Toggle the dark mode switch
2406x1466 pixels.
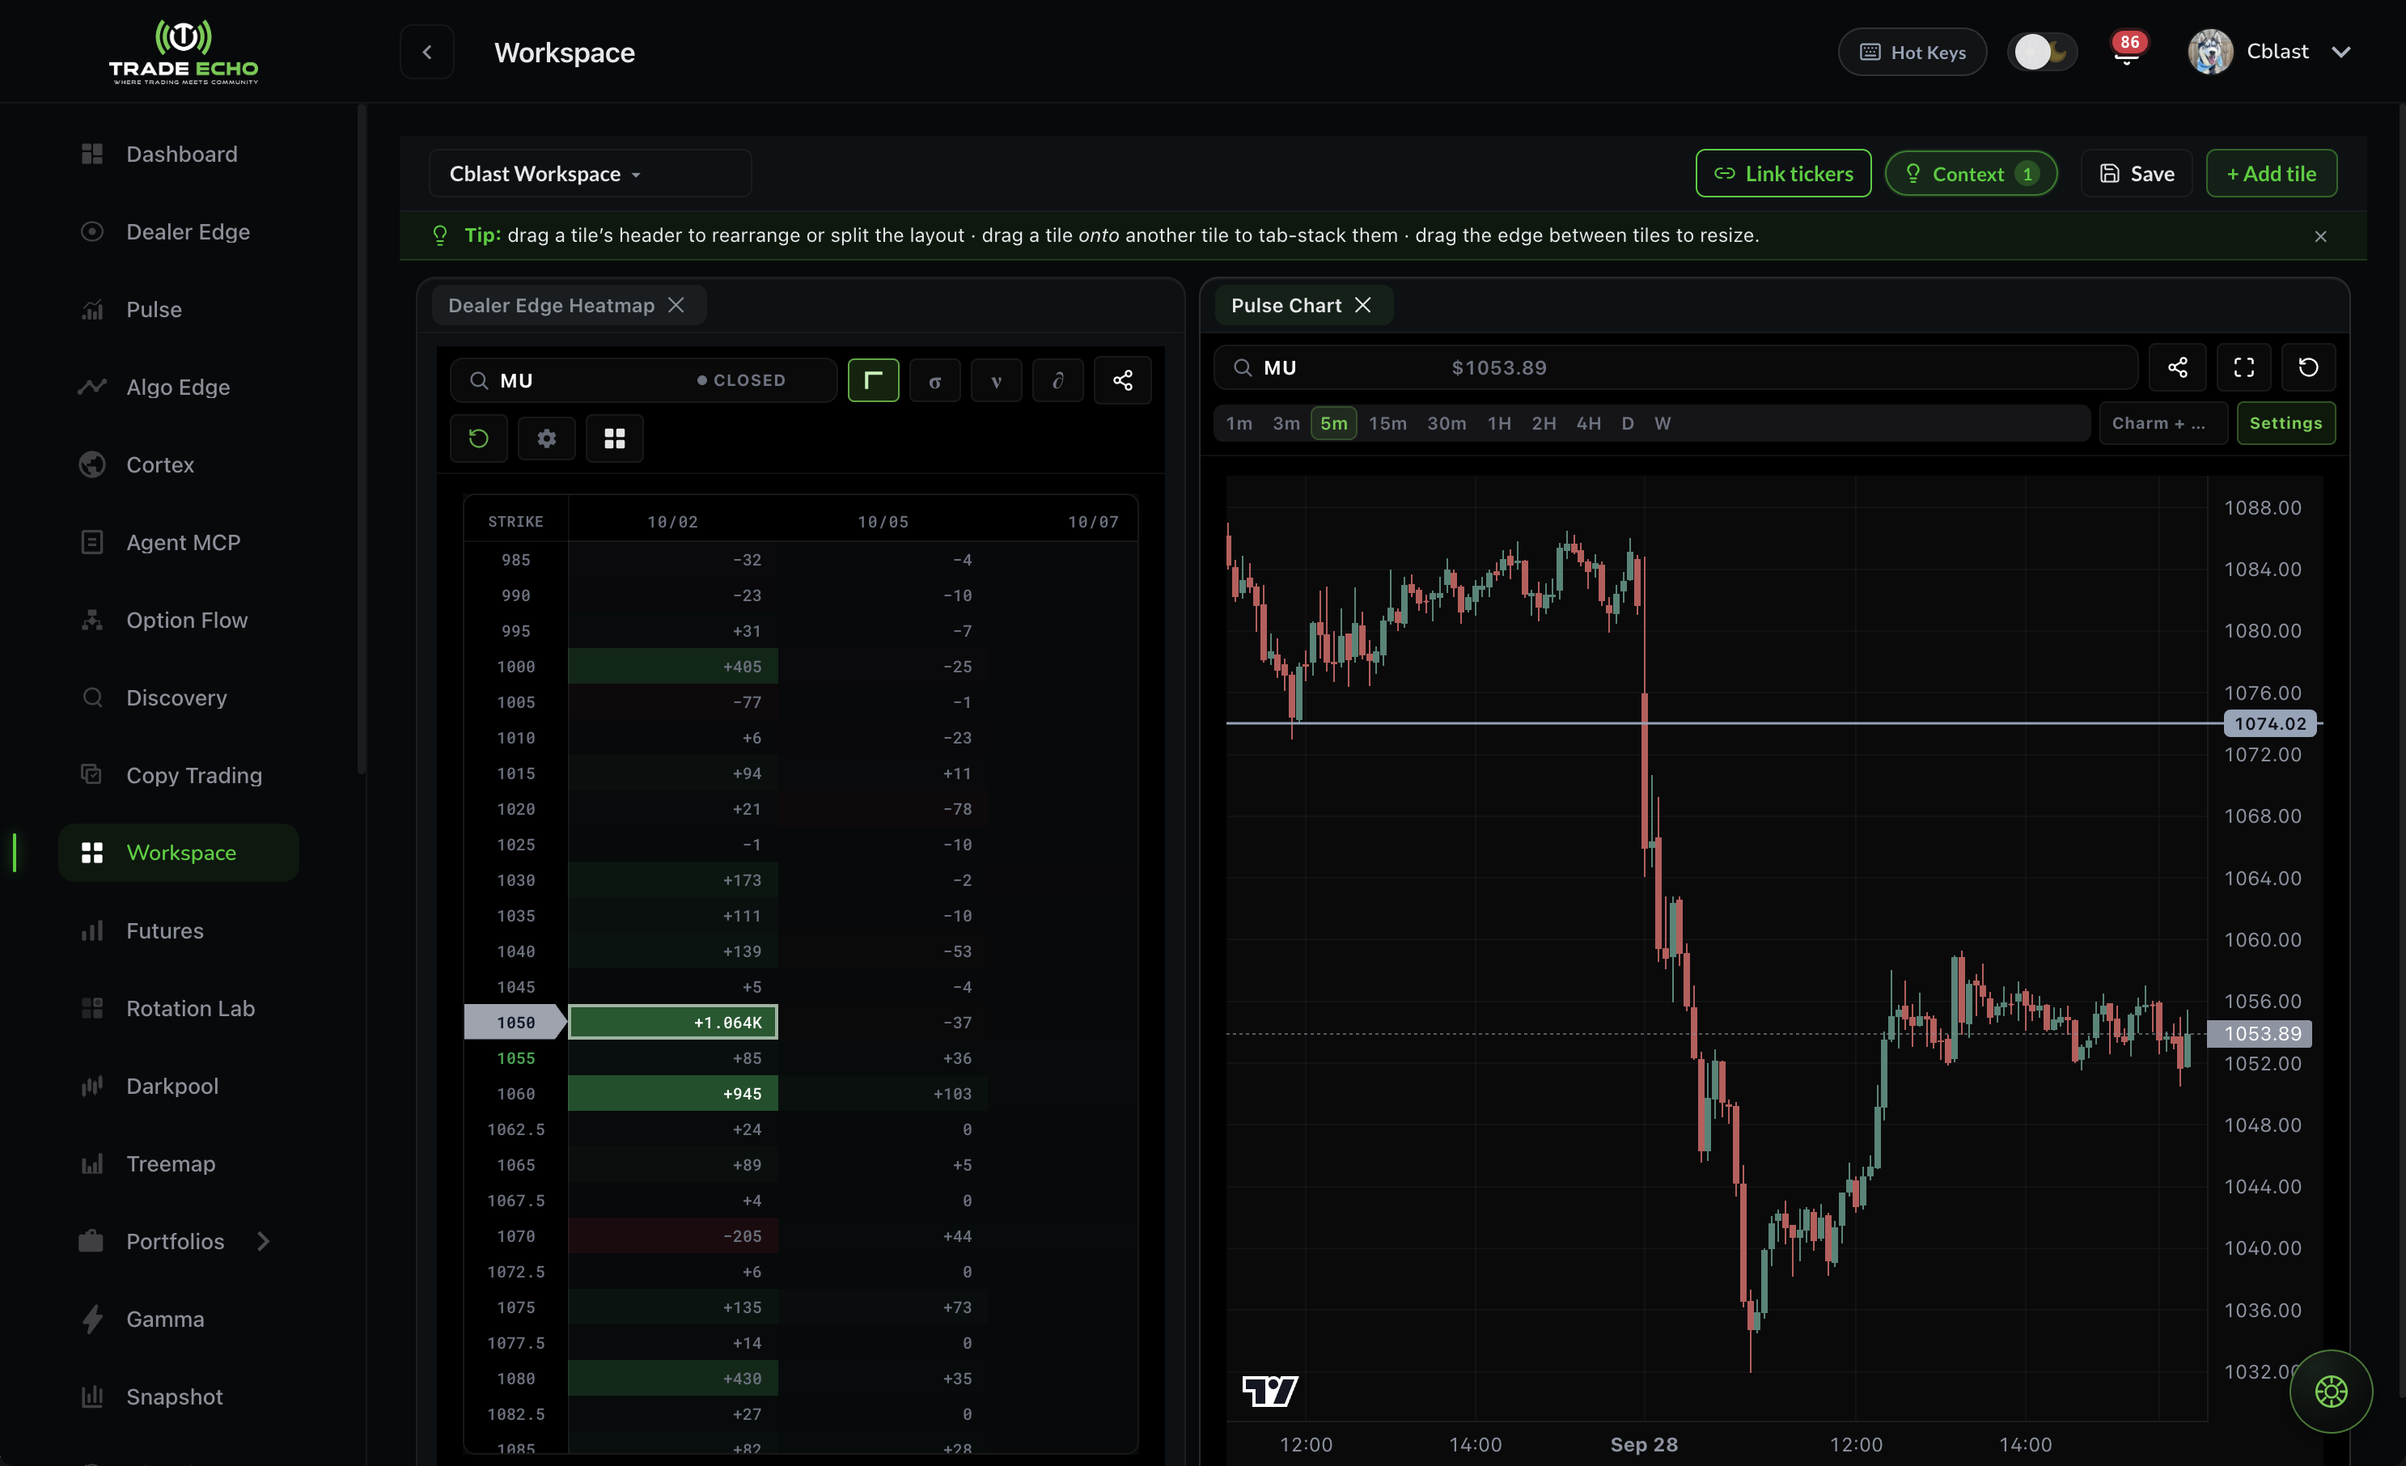click(2043, 52)
